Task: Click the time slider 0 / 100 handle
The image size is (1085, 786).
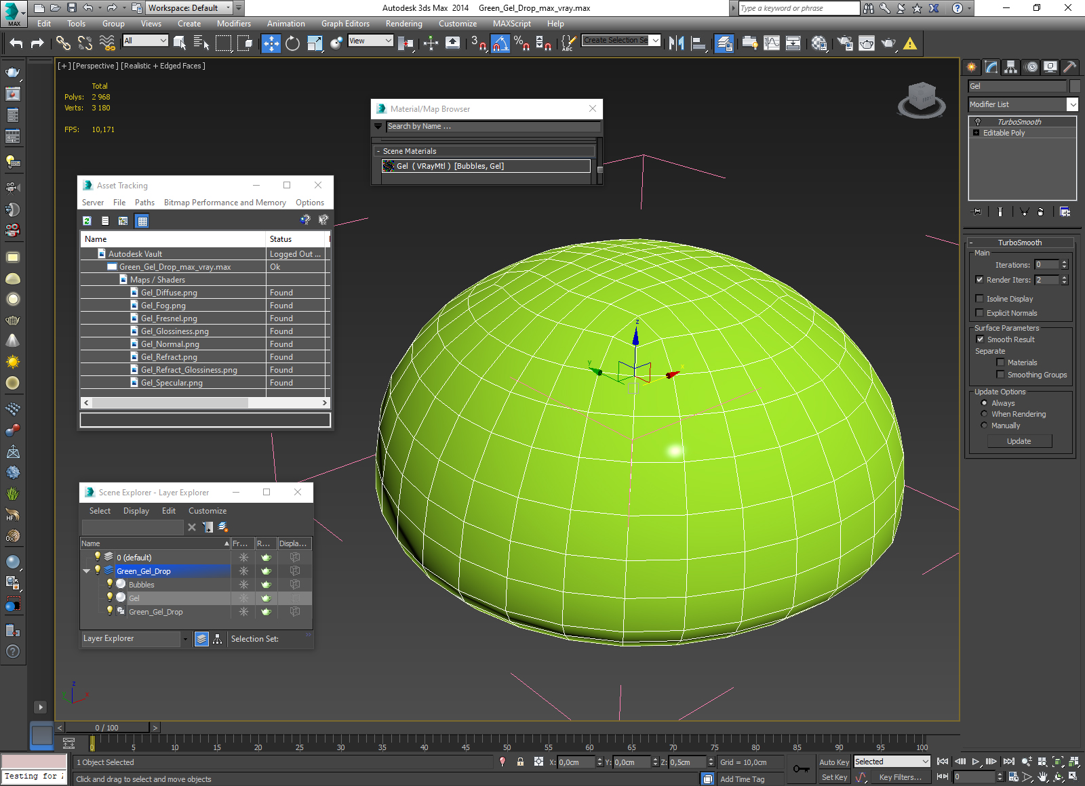Action: click(x=107, y=728)
